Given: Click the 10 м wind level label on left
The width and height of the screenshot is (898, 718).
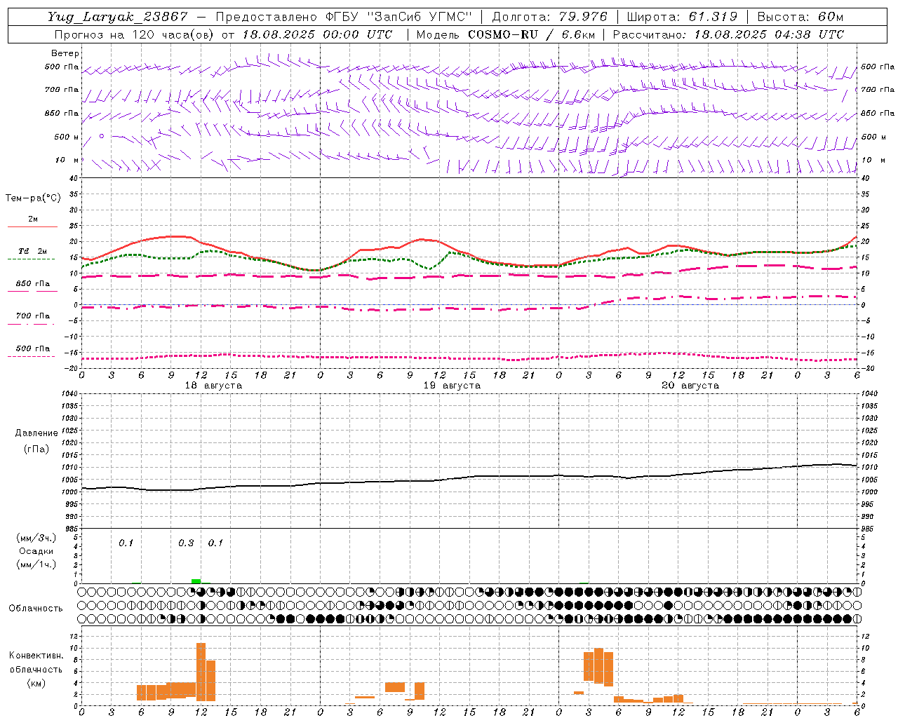Looking at the screenshot, I should pos(67,160).
